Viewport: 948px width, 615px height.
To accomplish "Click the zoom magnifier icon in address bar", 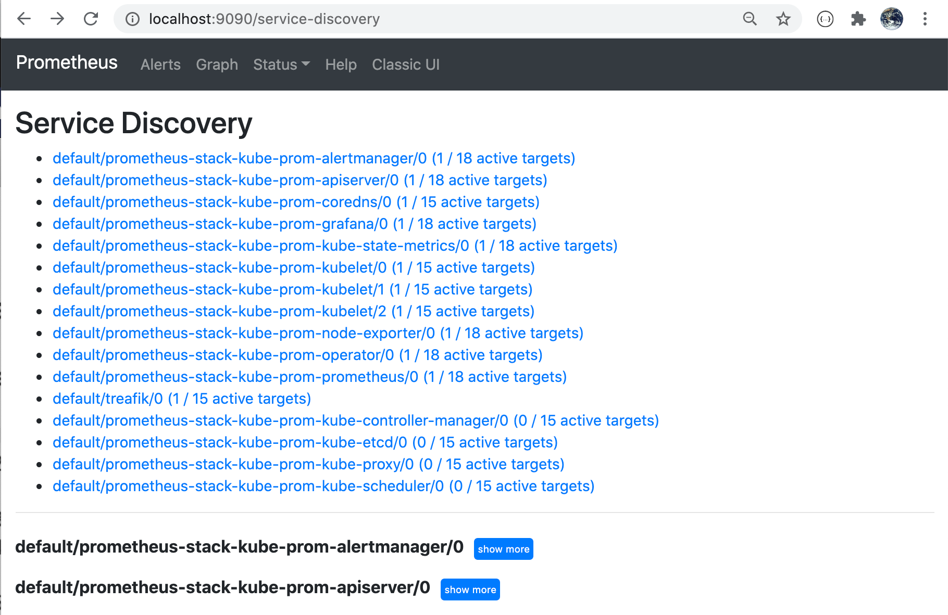I will [750, 19].
